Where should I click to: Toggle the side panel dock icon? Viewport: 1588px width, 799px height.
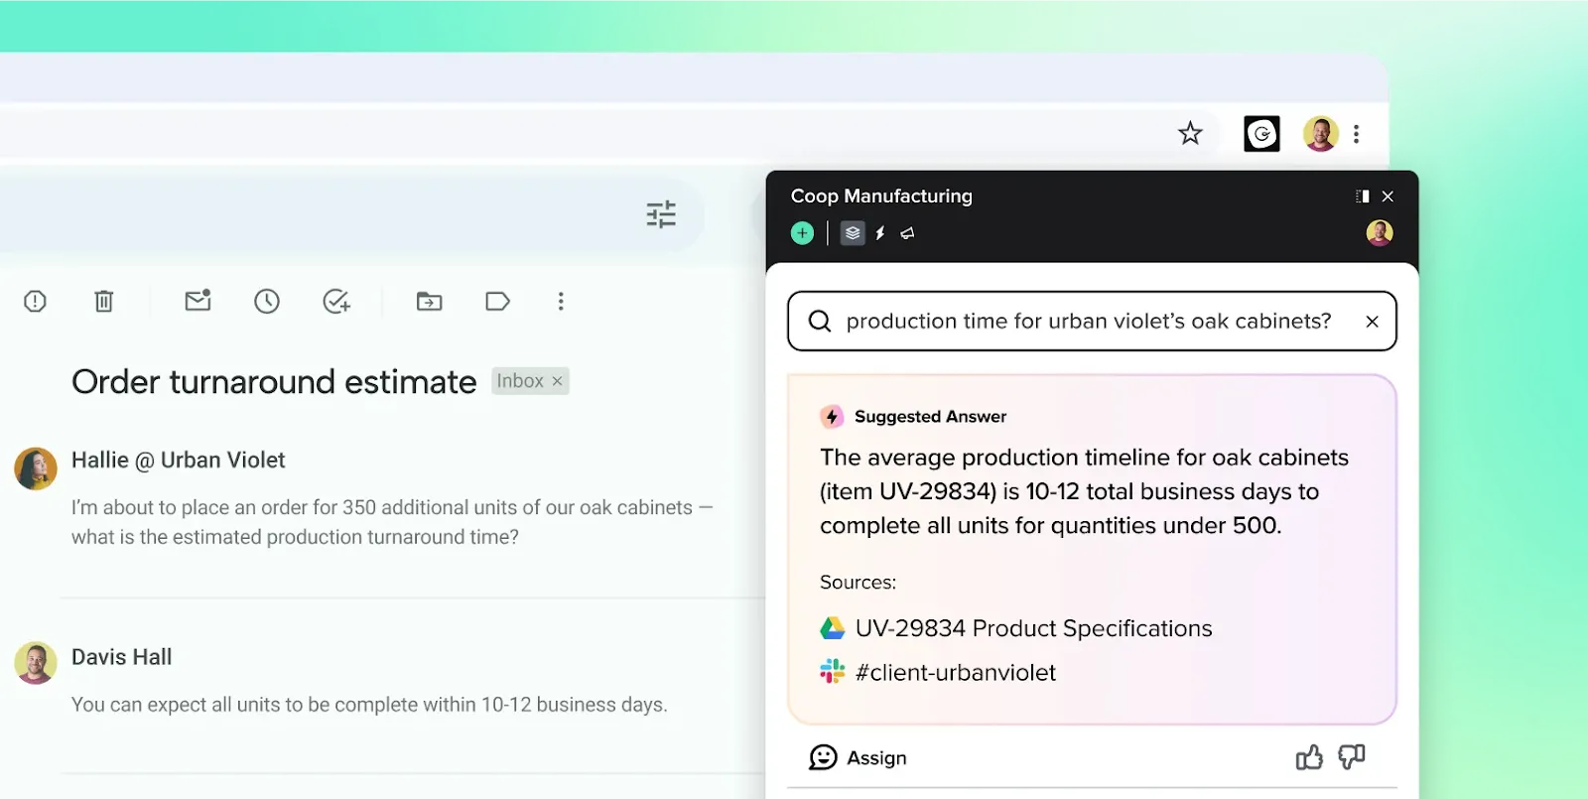point(1363,197)
